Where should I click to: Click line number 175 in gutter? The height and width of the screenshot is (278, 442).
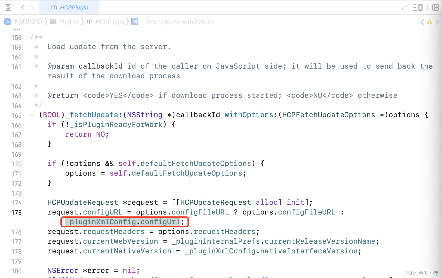pos(16,213)
